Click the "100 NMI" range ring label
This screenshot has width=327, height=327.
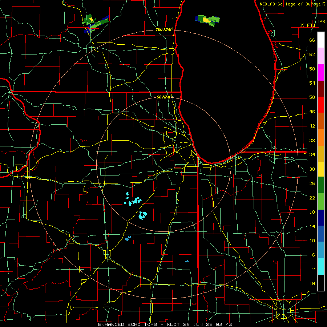coord(163,30)
